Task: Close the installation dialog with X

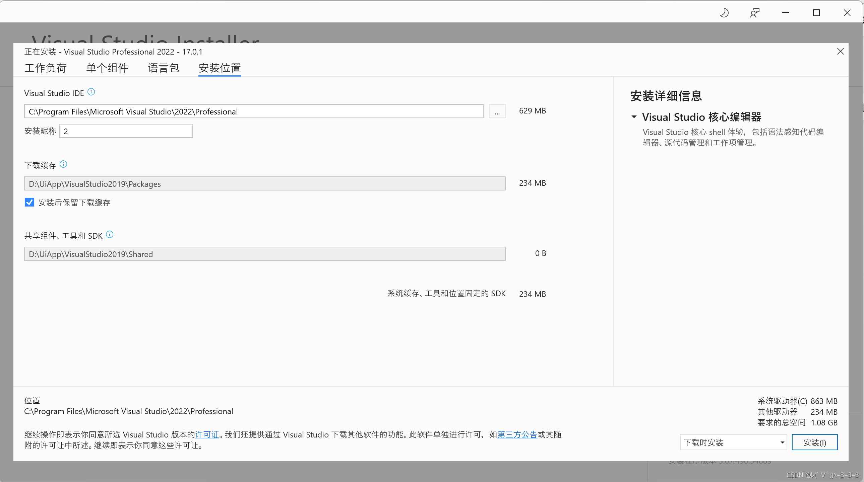Action: click(x=840, y=51)
